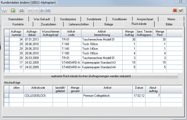
Task: Click Abrufauftrag value 7
Action: 153,96
